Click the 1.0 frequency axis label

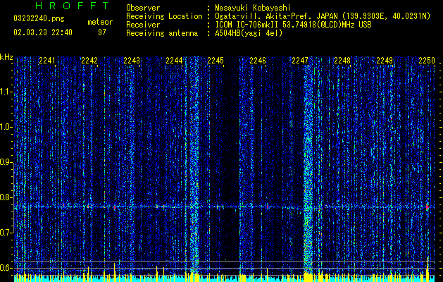[6, 127]
